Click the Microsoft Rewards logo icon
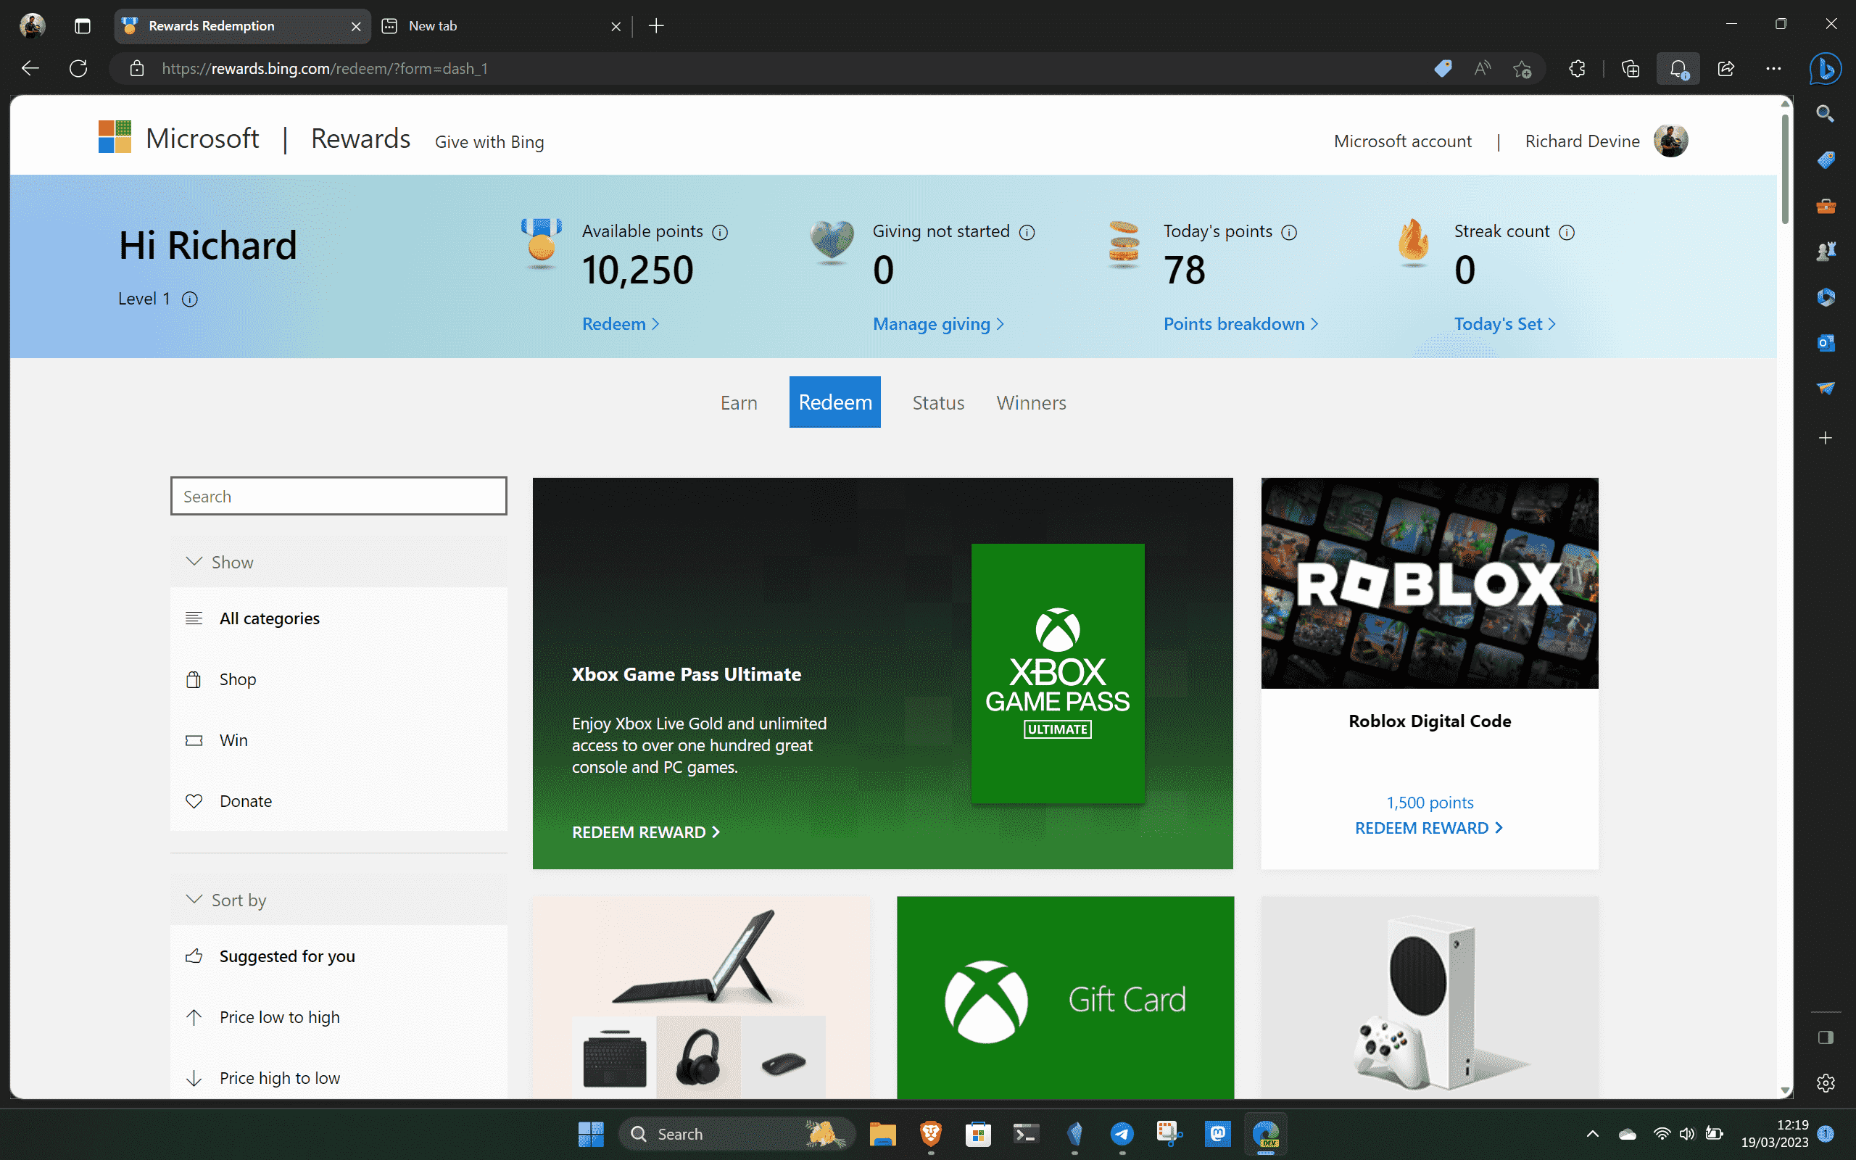Screen dimensions: 1856x1160 tap(116, 138)
